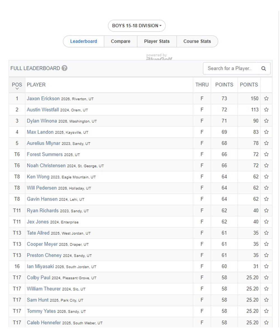
Task: Open Full Leaderboard help question icon
Action: [64, 68]
